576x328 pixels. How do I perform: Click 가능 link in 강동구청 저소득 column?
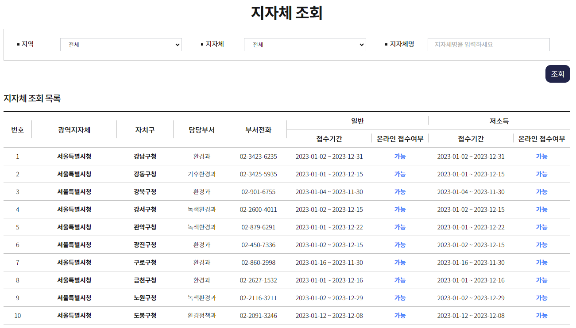[x=541, y=174]
